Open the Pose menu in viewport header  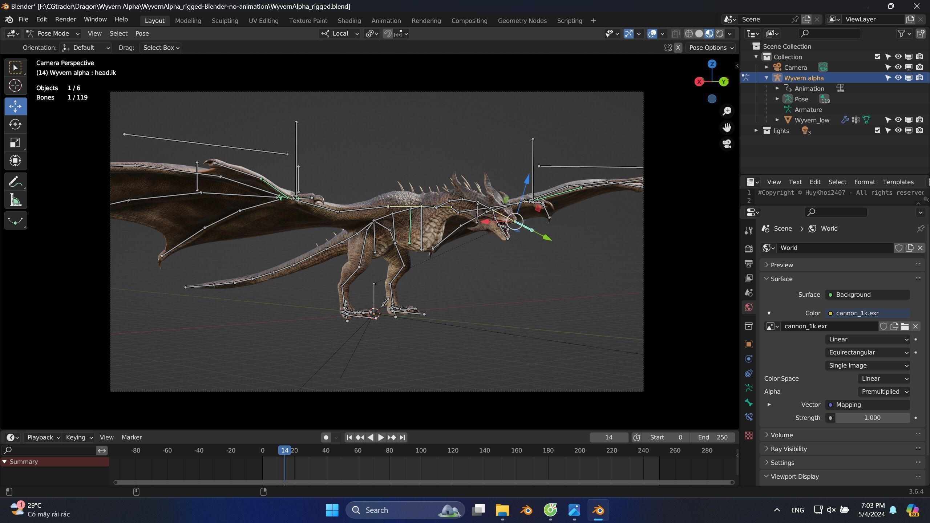tap(142, 34)
